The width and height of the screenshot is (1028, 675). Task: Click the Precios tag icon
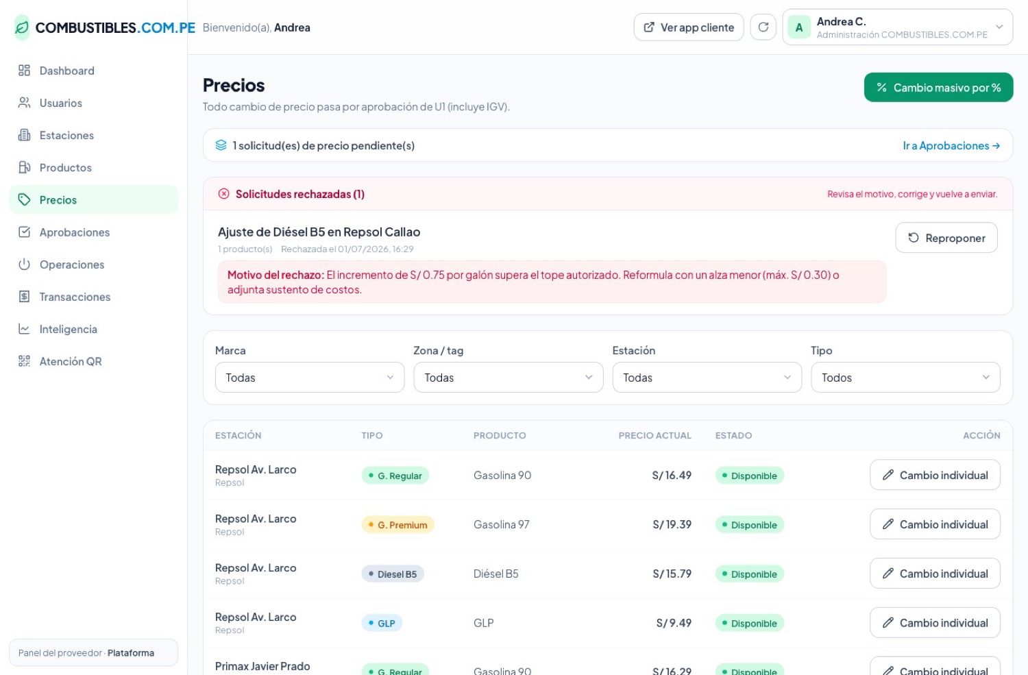point(24,199)
